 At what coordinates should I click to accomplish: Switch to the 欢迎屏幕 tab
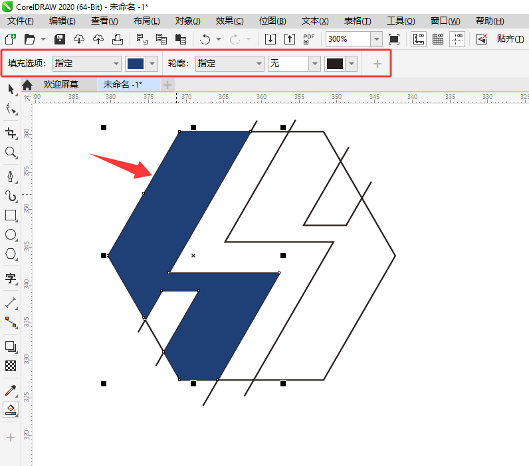click(x=61, y=84)
